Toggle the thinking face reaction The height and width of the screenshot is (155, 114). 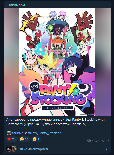coord(36,139)
